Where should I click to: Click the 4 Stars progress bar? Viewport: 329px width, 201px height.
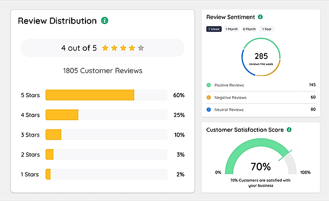pos(106,115)
